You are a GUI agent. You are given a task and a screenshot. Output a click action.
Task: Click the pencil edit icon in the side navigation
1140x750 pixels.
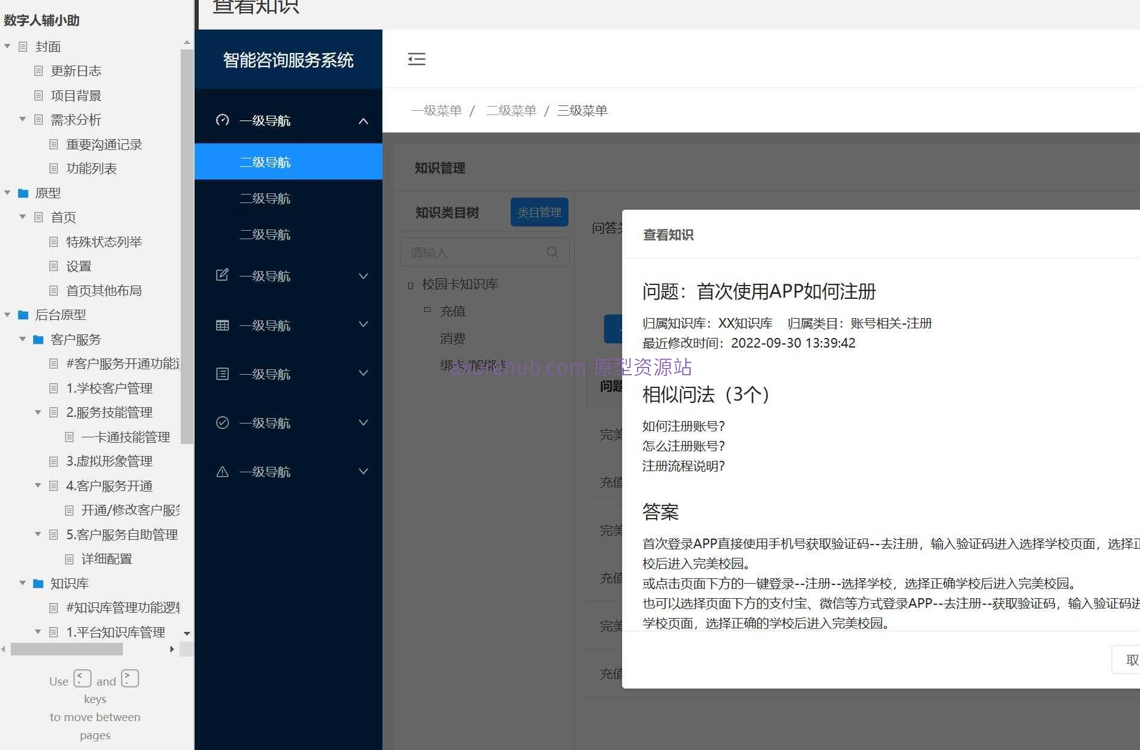click(222, 275)
